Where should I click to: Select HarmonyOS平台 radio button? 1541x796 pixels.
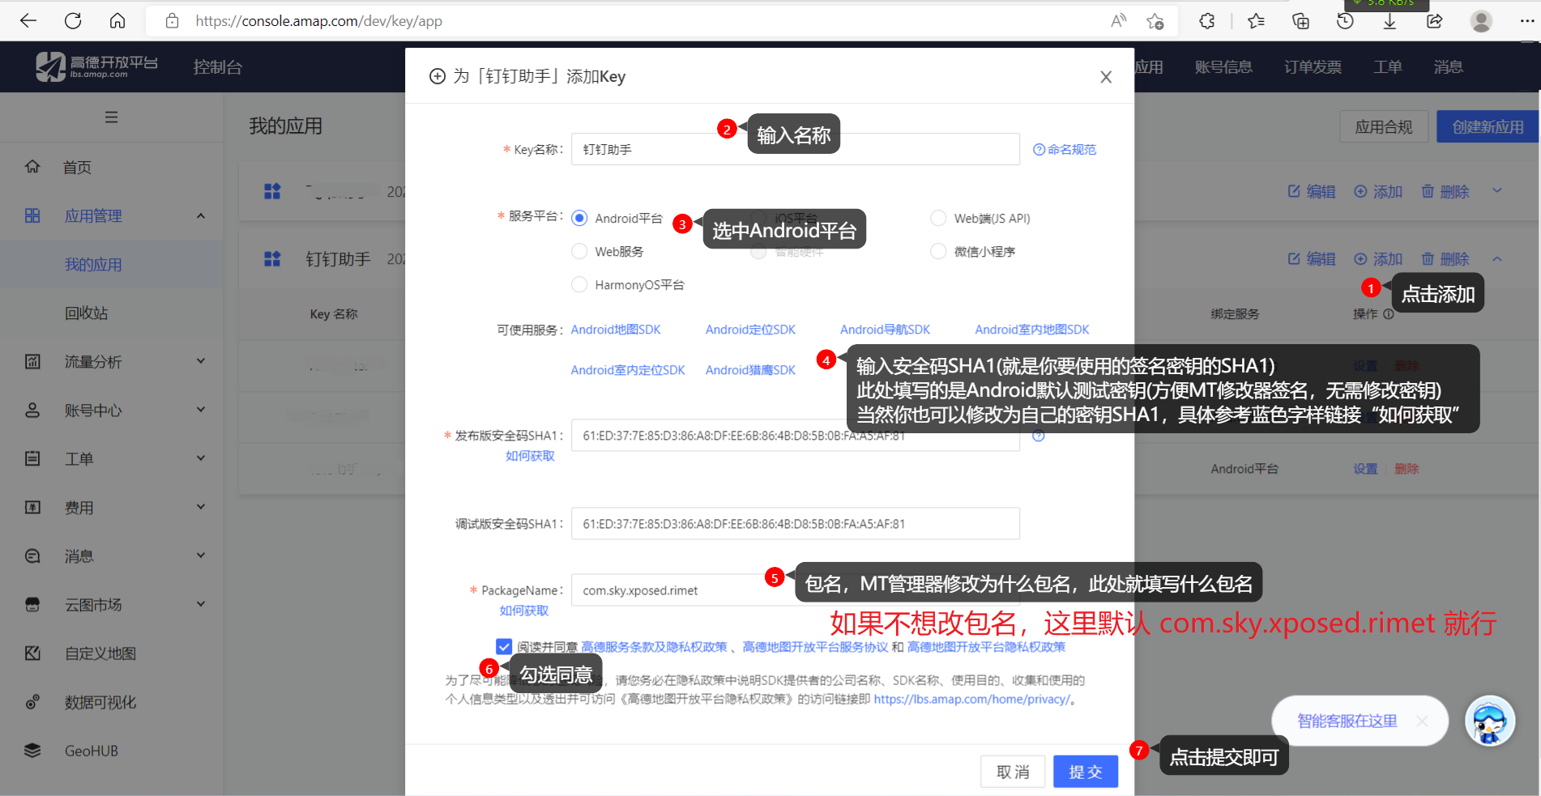click(579, 284)
